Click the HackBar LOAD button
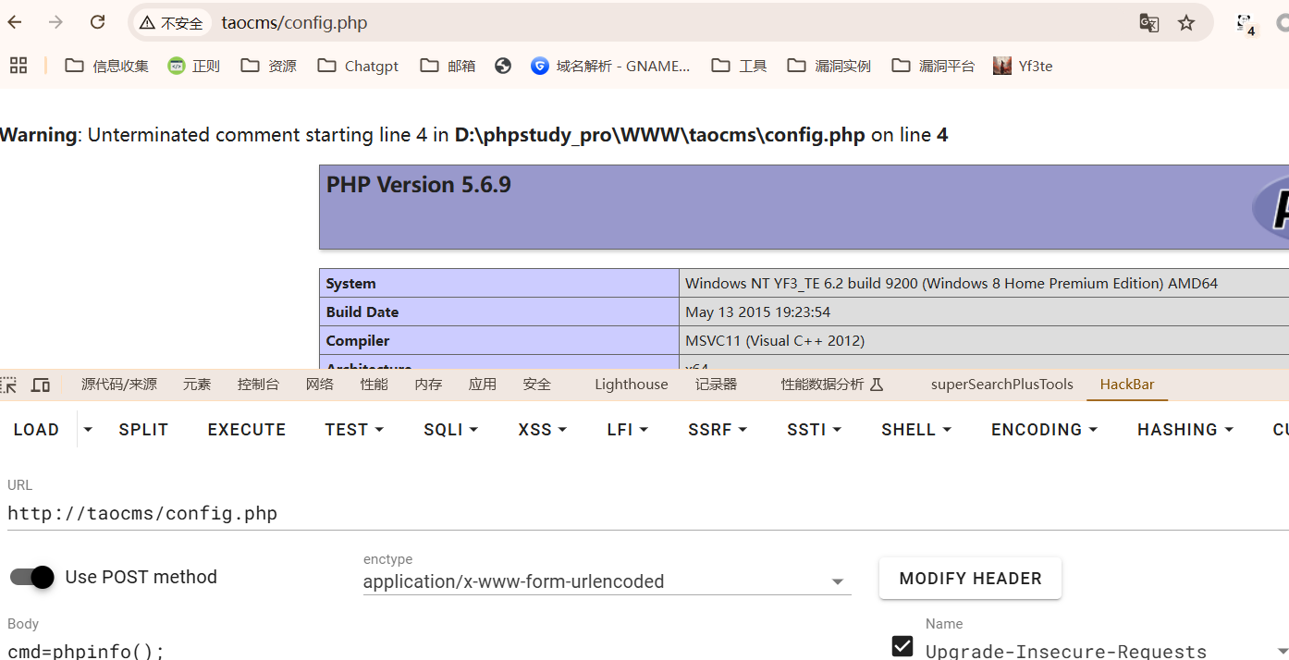 tap(36, 430)
